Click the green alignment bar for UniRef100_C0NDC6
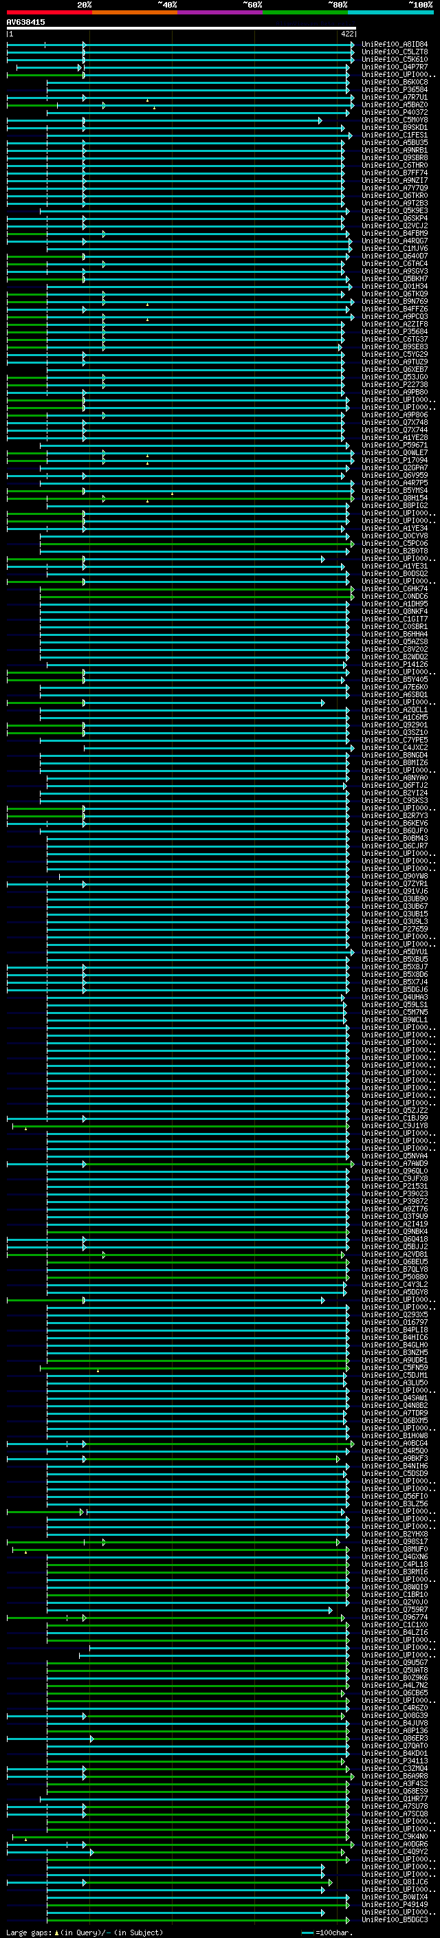Image resolution: width=440 pixels, height=1938 pixels. [x=197, y=597]
